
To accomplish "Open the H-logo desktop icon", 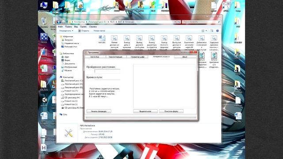I will click(44, 149).
